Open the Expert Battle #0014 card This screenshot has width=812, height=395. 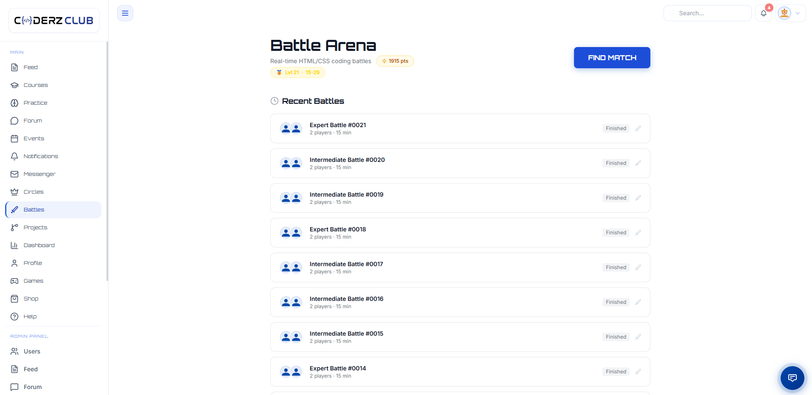[460, 372]
